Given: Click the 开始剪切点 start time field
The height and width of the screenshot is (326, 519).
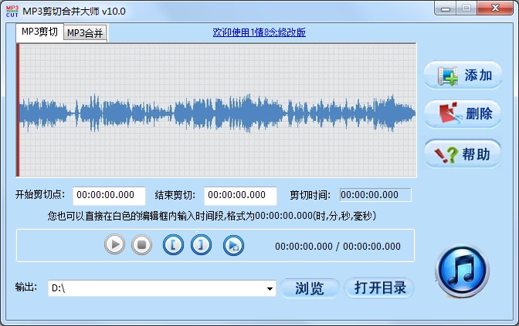Looking at the screenshot, I should tap(109, 196).
